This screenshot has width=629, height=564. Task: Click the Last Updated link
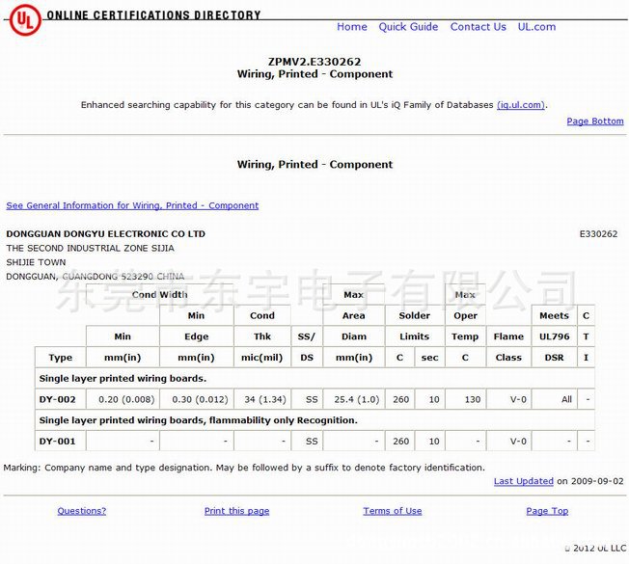pos(524,481)
